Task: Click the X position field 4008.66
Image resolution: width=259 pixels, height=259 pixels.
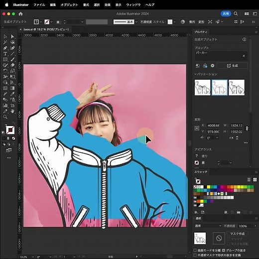Action: pos(213,126)
